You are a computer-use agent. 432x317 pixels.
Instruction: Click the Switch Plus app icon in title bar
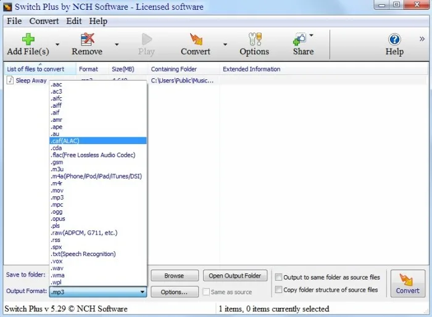[x=7, y=7]
